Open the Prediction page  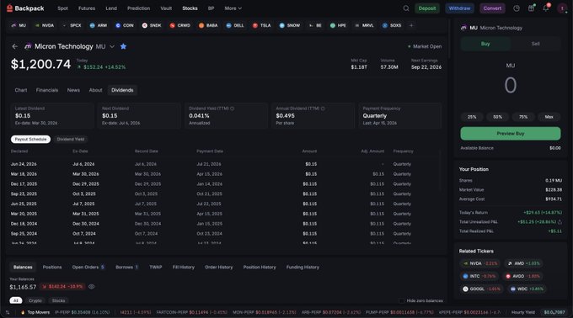coord(138,8)
